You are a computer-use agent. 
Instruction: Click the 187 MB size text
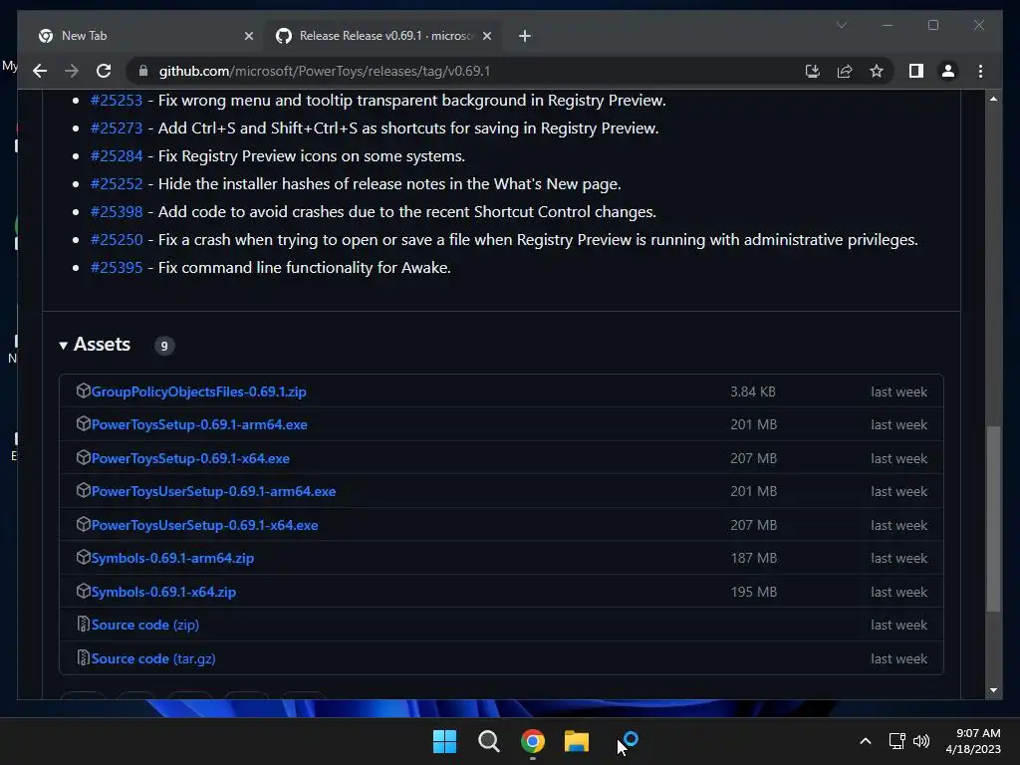pos(753,558)
